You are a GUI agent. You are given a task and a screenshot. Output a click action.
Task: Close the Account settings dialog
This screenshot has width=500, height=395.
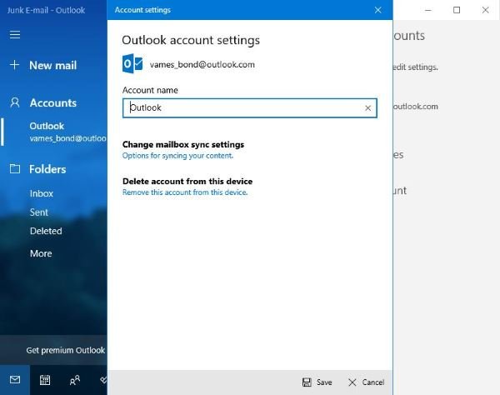pos(377,10)
